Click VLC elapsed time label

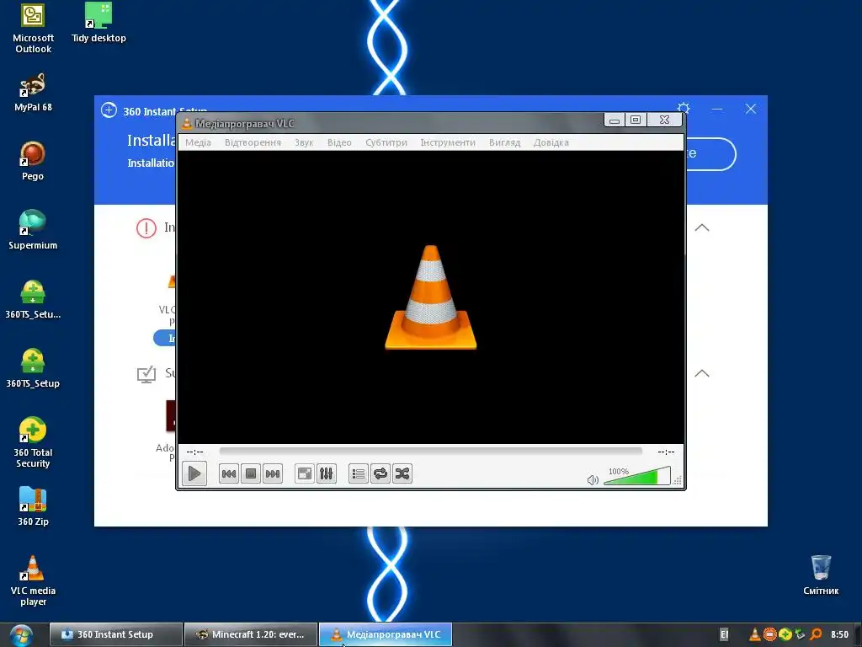pos(194,452)
